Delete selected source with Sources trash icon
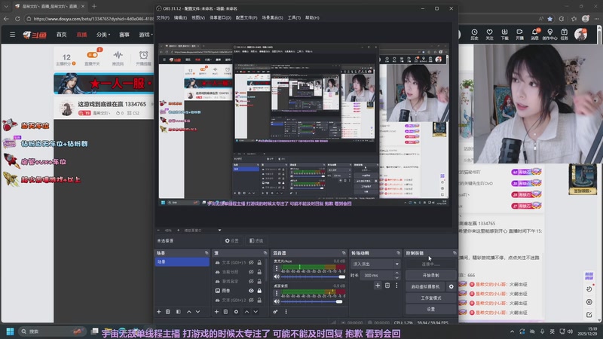This screenshot has width=603, height=339. pos(225,312)
